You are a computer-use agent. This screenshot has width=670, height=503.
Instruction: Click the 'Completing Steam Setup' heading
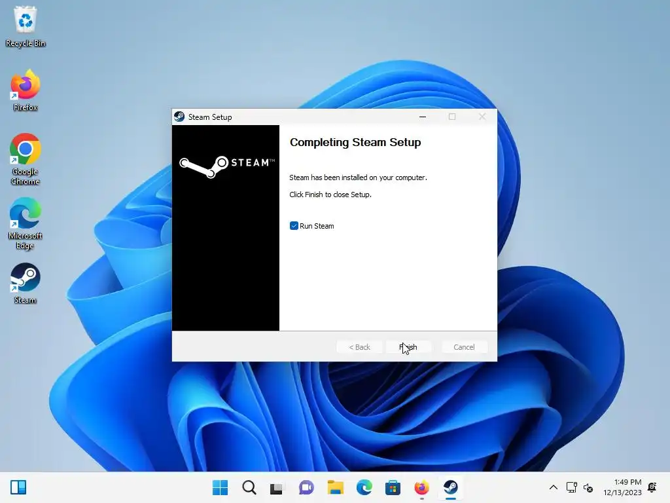[355, 142]
